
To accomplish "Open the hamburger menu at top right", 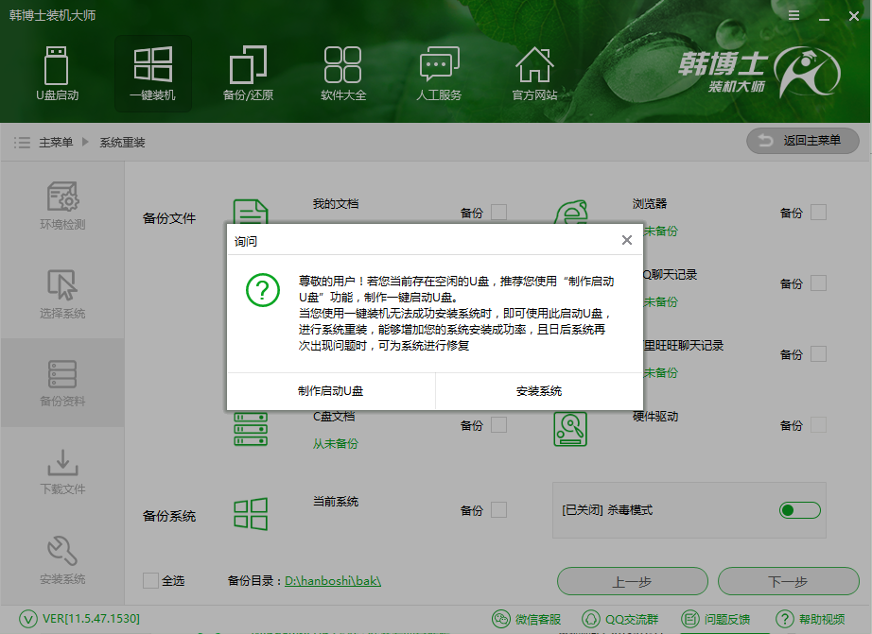I will point(794,15).
